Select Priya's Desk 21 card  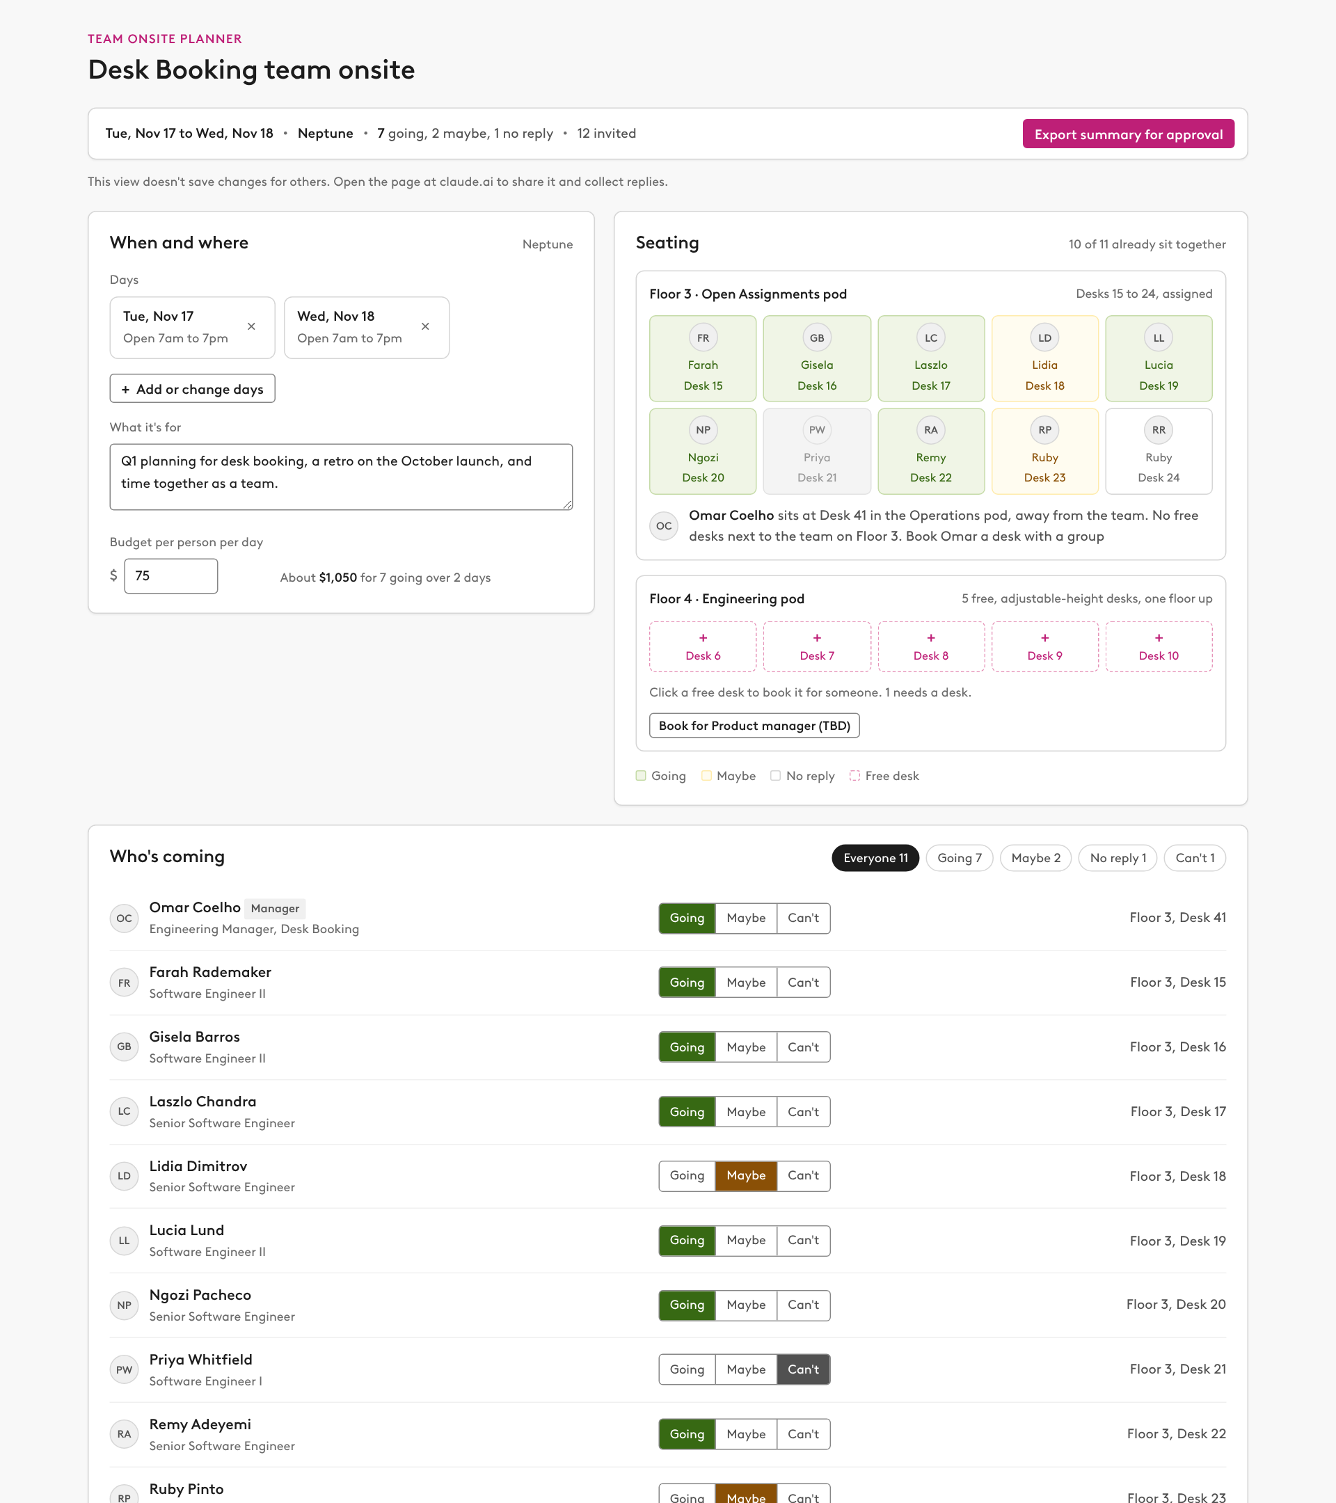[817, 452]
